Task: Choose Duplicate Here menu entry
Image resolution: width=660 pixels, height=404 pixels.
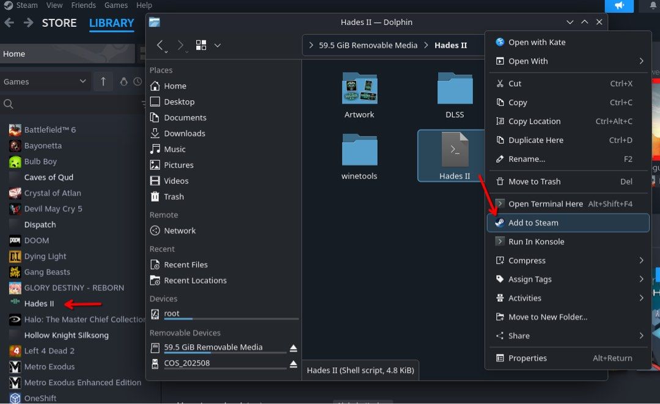Action: [x=568, y=140]
